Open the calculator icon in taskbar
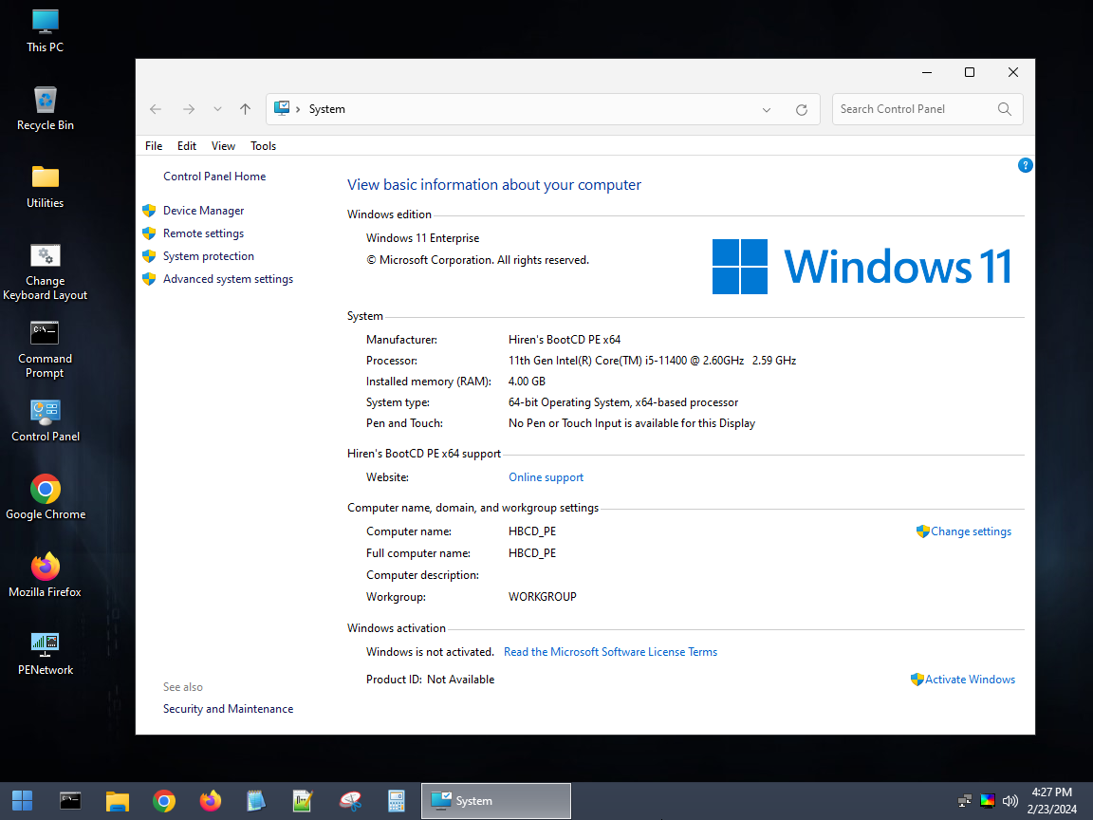The height and width of the screenshot is (820, 1093). (396, 801)
